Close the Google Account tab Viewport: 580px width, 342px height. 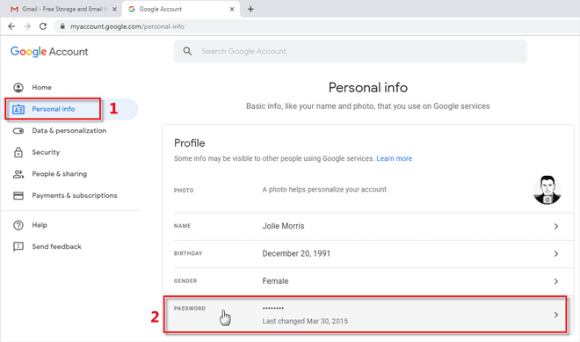pyautogui.click(x=232, y=9)
